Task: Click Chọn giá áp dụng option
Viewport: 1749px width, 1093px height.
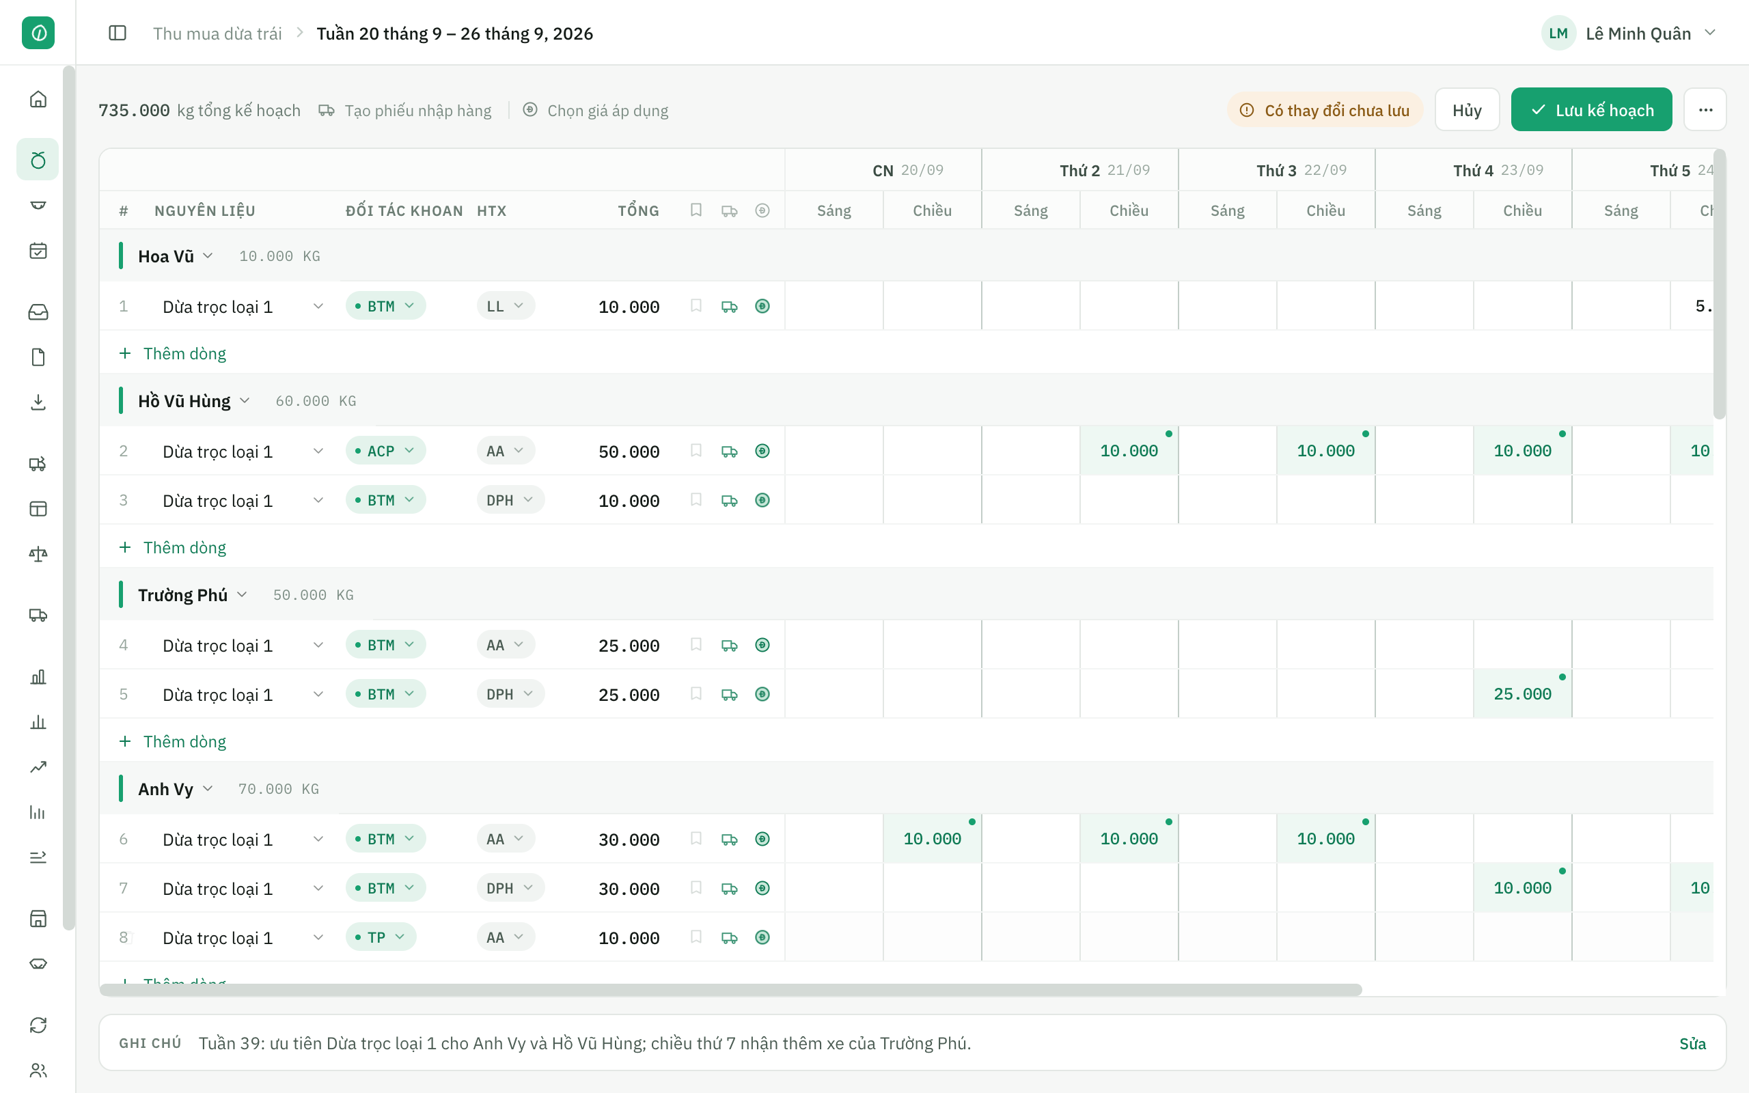Action: (x=596, y=111)
